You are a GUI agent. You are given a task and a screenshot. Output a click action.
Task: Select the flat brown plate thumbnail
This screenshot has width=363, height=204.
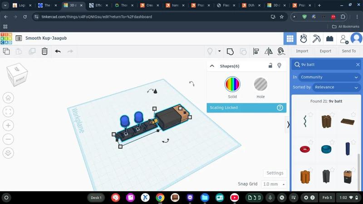coord(348,121)
